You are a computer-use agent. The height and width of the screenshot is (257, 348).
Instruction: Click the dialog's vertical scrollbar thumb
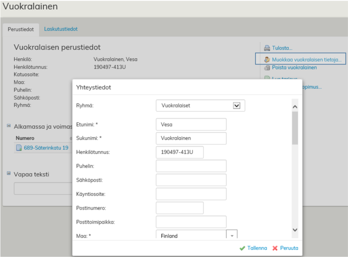click(x=295, y=128)
